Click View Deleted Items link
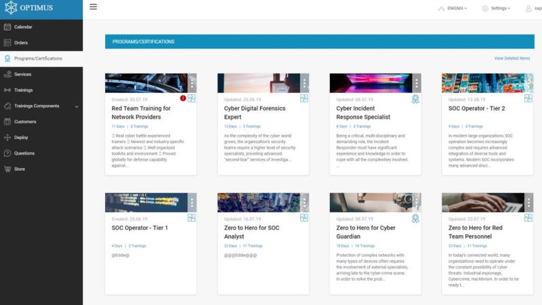The width and height of the screenshot is (542, 305). tap(512, 58)
